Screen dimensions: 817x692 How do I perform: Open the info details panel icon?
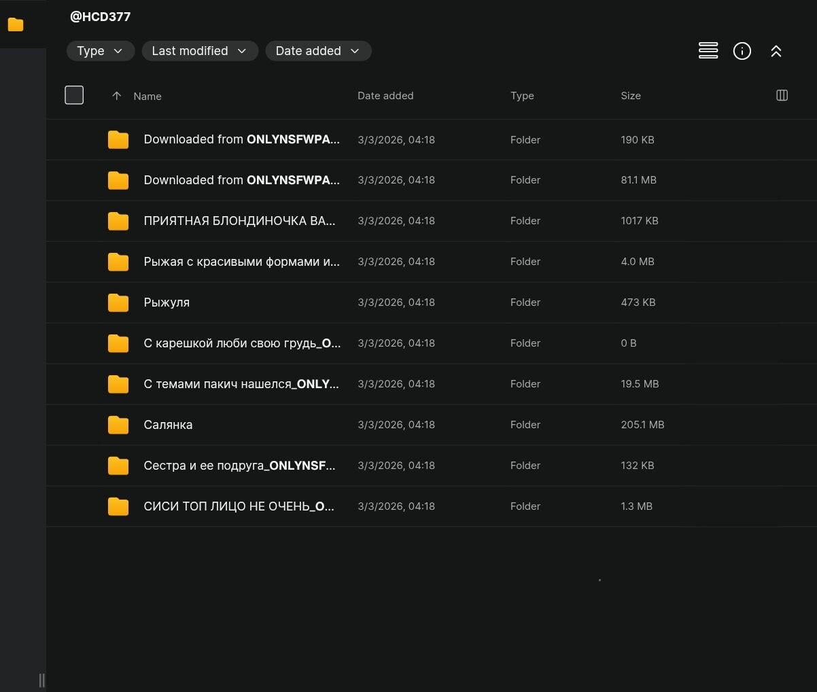point(742,51)
